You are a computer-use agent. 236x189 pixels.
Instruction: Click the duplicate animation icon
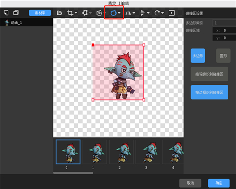click(16, 13)
